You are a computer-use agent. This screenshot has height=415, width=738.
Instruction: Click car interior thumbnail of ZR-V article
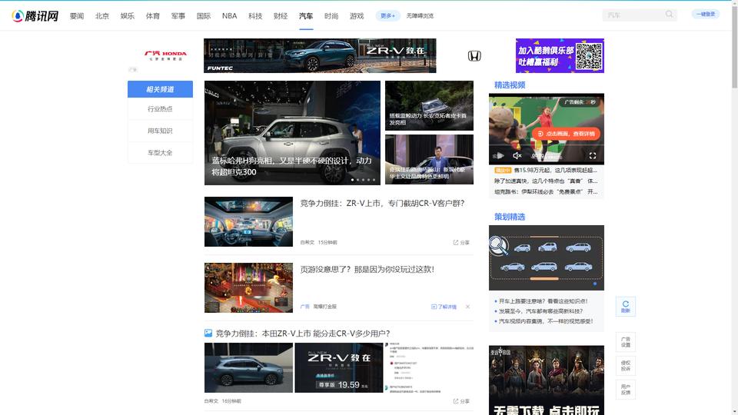248,221
